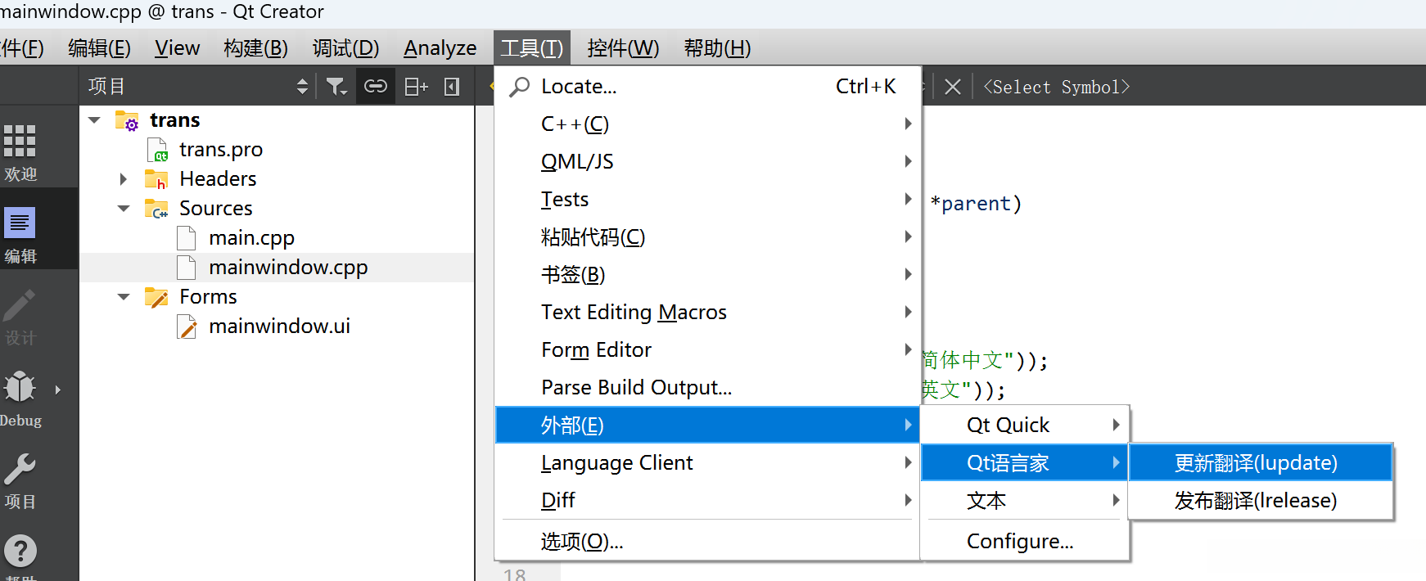Open the Analyze menu
Viewport: 1426px width, 581px height.
tap(440, 48)
